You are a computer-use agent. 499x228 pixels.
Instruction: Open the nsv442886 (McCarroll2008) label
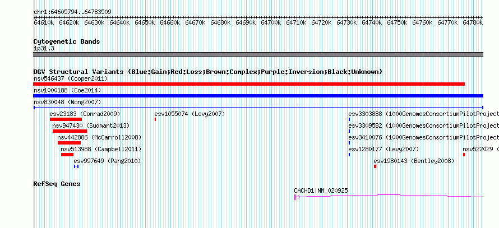coord(99,137)
